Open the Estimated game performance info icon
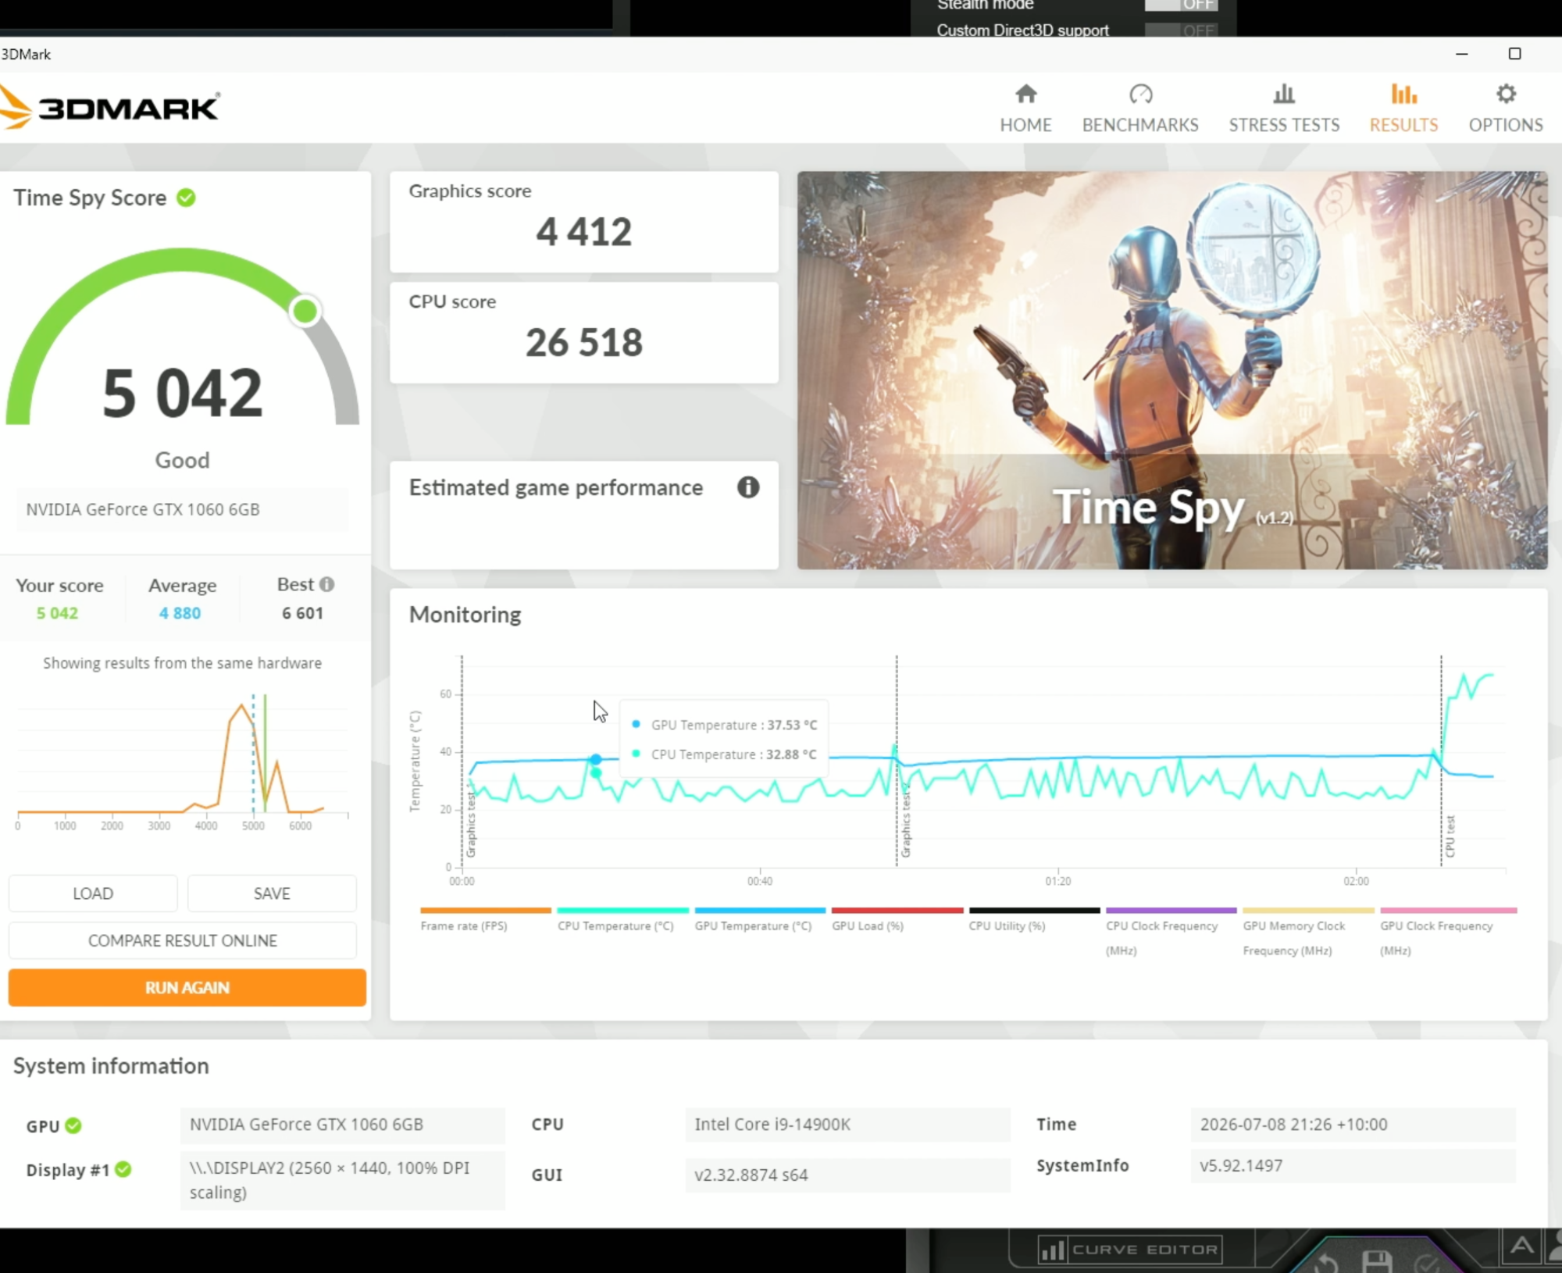Viewport: 1562px width, 1273px height. [747, 487]
